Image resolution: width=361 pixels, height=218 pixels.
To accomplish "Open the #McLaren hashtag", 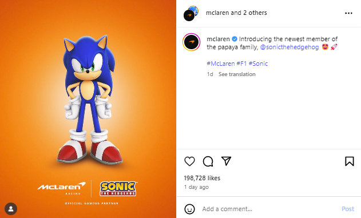I will click(x=221, y=64).
